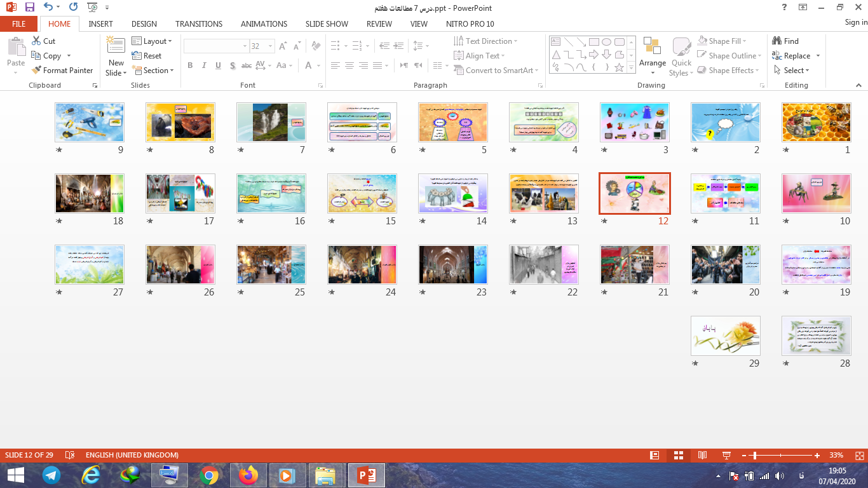Select slide 29 thumbnail

[x=726, y=336]
